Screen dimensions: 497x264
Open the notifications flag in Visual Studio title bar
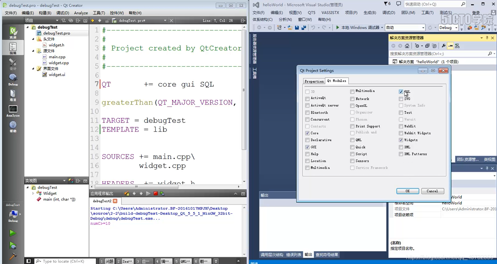(387, 4)
